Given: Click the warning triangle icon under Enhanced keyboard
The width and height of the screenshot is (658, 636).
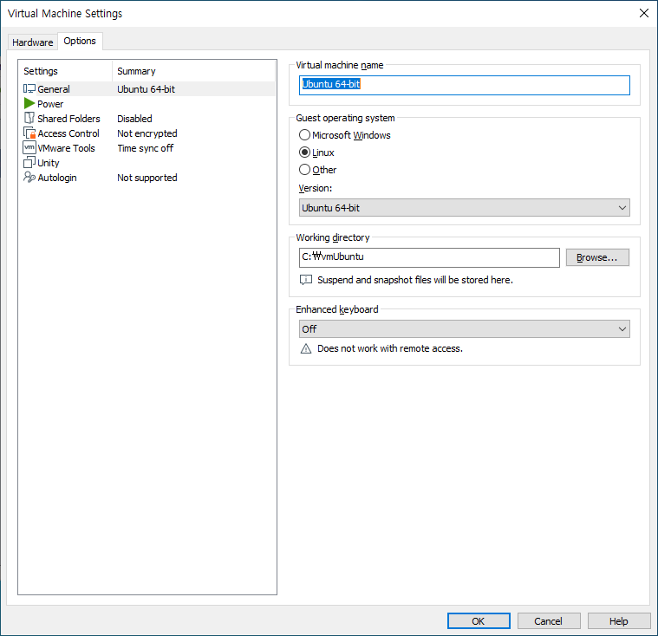Looking at the screenshot, I should coord(306,348).
